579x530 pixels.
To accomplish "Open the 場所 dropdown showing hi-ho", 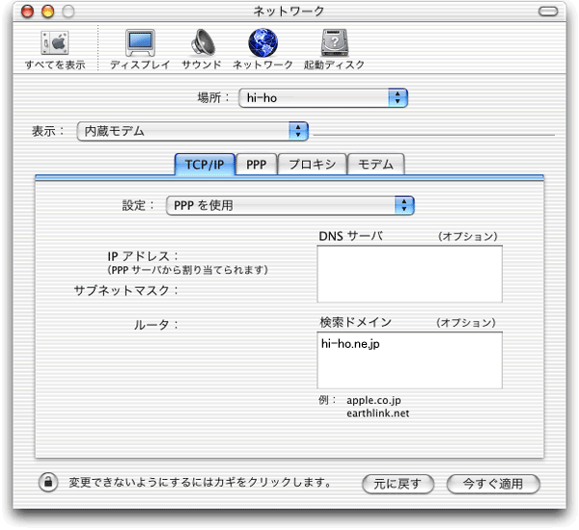I will [323, 97].
